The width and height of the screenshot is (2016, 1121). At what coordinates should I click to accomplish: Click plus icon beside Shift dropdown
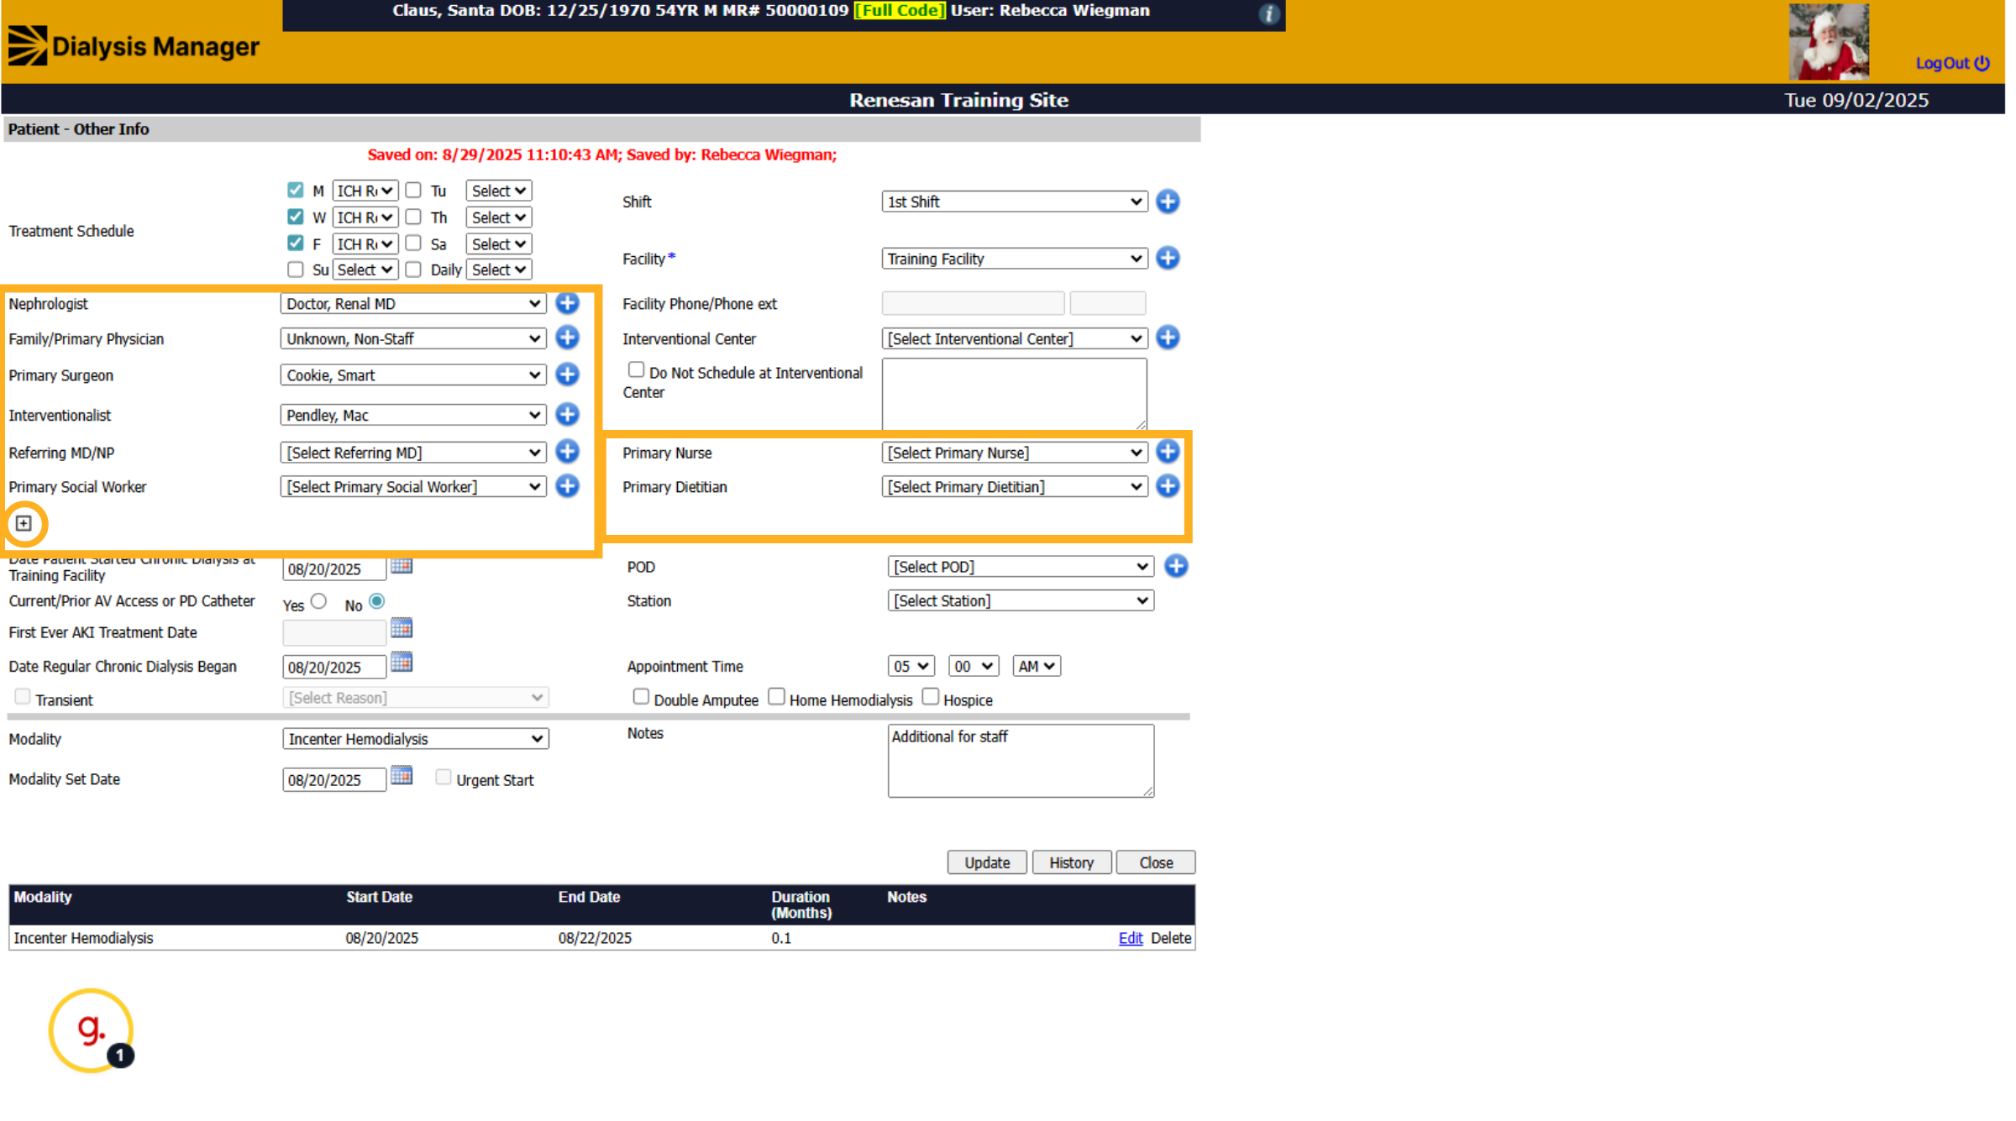click(x=1168, y=202)
